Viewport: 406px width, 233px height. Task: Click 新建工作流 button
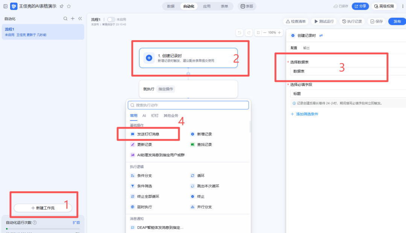pos(43,208)
